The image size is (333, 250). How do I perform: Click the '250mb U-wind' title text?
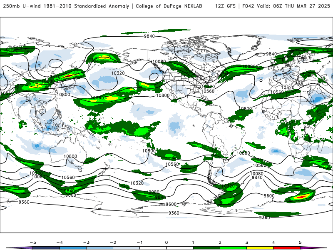pos(22,6)
